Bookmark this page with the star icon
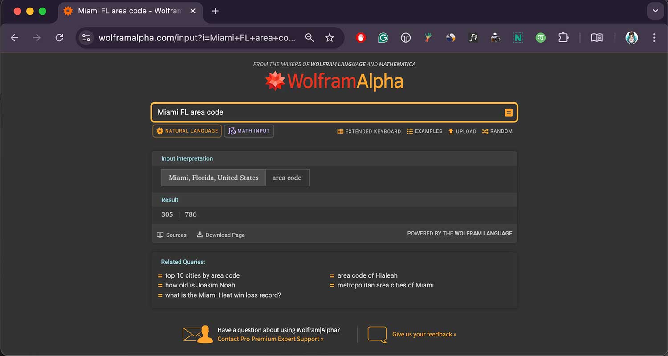668x356 pixels. pyautogui.click(x=330, y=38)
